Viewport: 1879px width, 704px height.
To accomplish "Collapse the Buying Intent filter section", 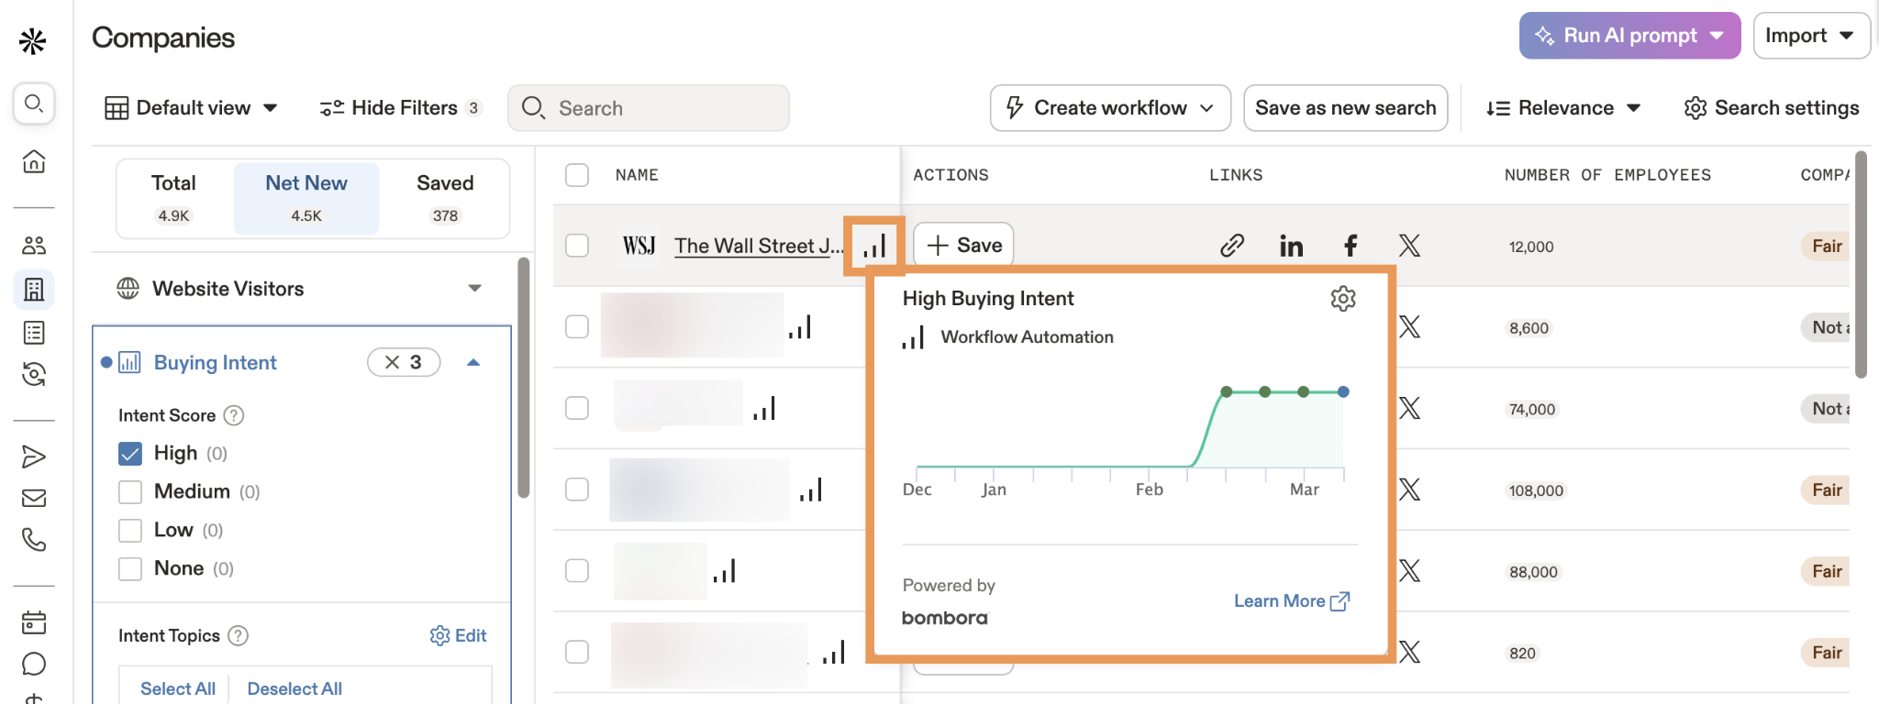I will click(x=473, y=363).
